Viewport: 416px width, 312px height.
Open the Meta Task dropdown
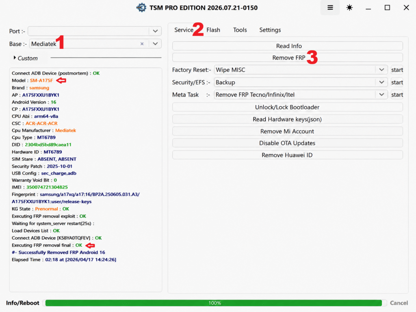tap(381, 94)
